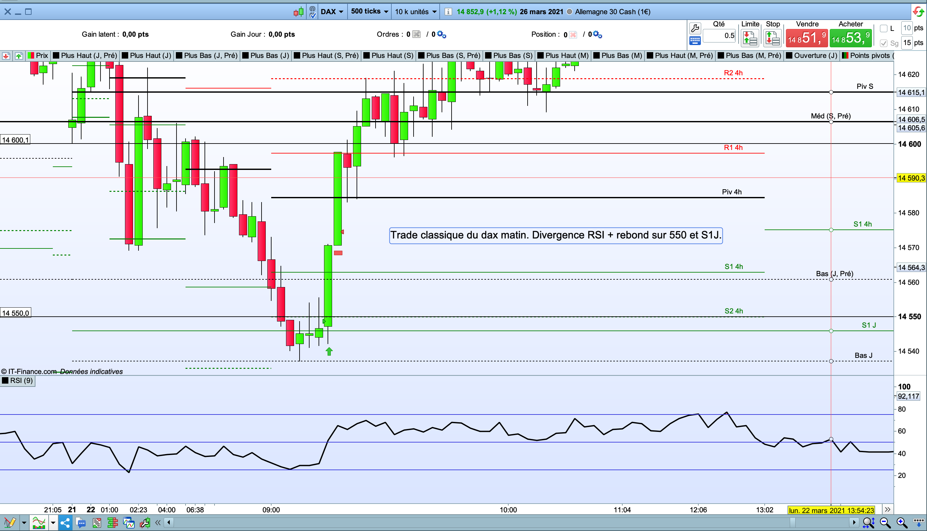Toggle the link group icon by DAX
The image size is (927, 531).
(312, 12)
